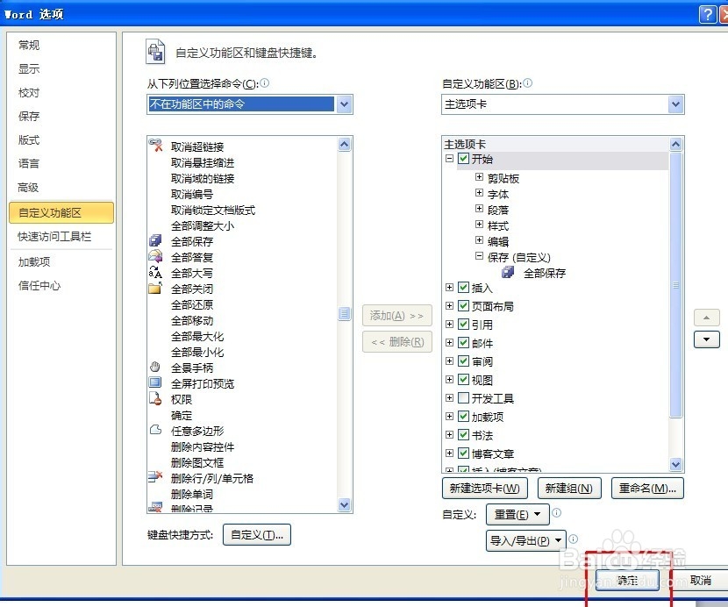Click the 全屏打印预览 icon
728x607 pixels.
[155, 382]
